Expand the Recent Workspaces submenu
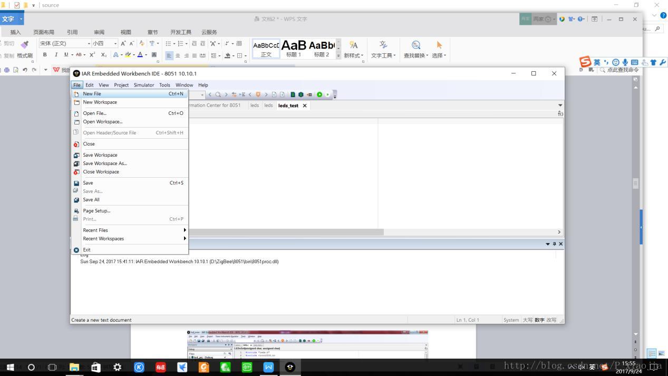Screen dimensions: 668x376 130,239
